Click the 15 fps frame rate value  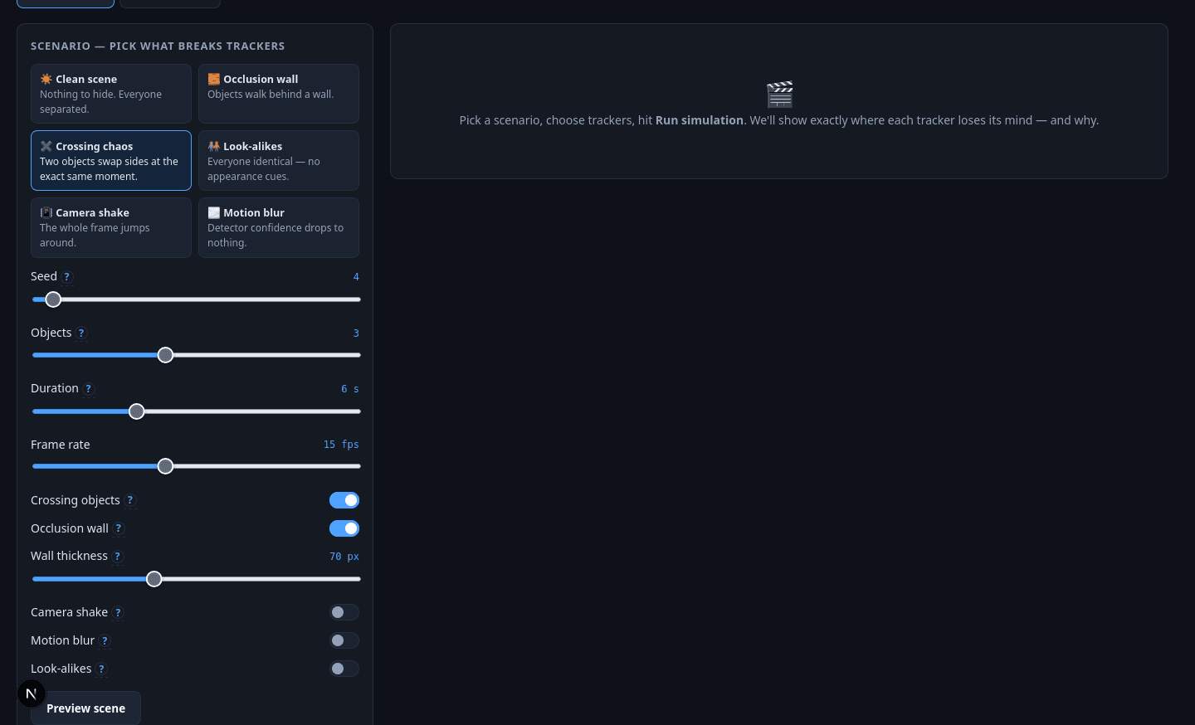click(341, 445)
